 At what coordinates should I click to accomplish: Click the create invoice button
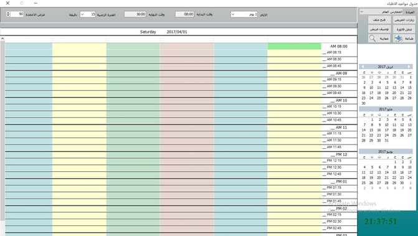coord(404,29)
